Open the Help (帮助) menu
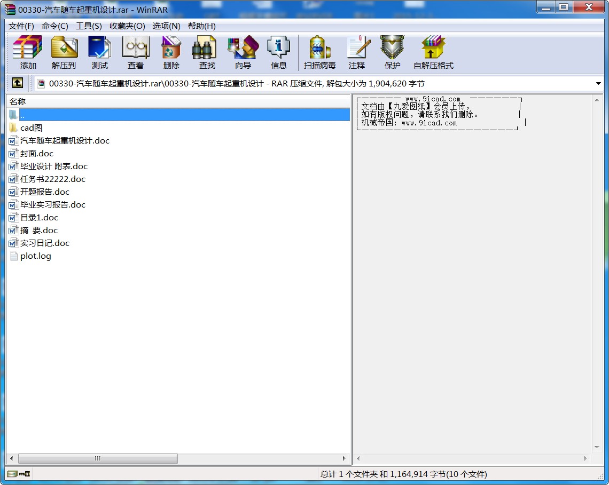609x485 pixels. point(201,26)
